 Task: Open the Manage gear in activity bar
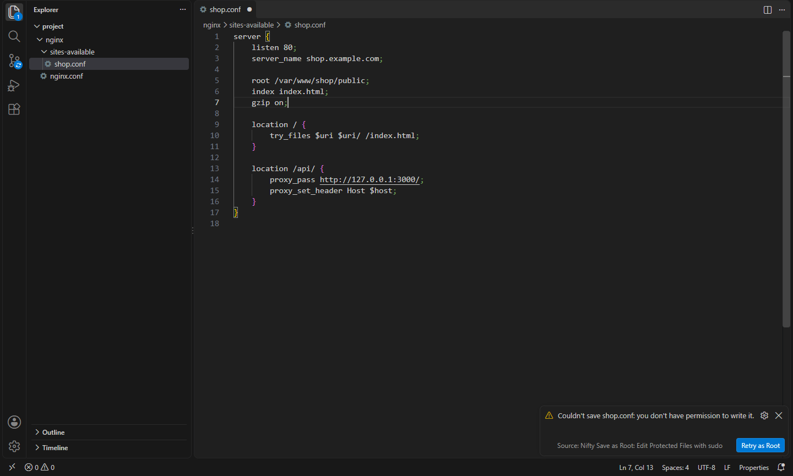14,446
